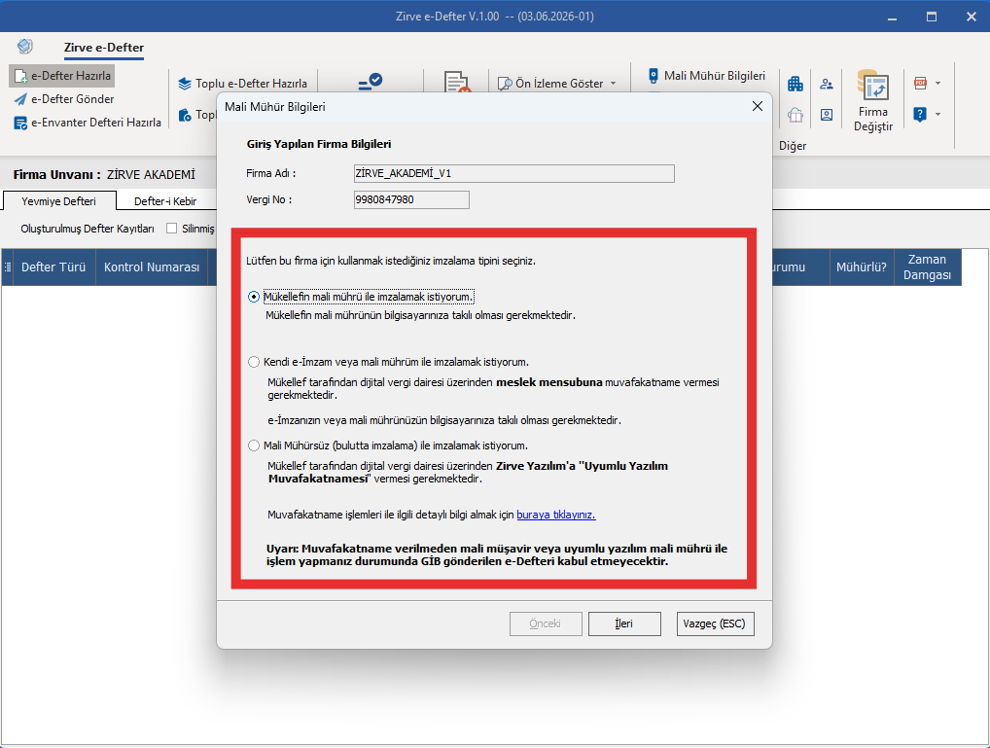
Task: Expand the help icon dropdown arrow
Action: point(937,115)
